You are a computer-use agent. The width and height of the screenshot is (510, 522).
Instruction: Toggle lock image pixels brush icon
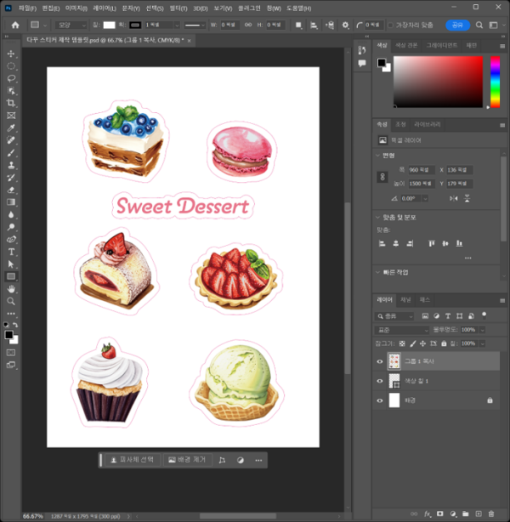413,343
